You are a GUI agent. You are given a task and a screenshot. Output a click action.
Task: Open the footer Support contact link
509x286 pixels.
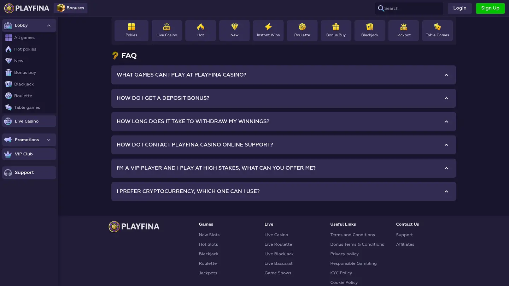(404, 235)
